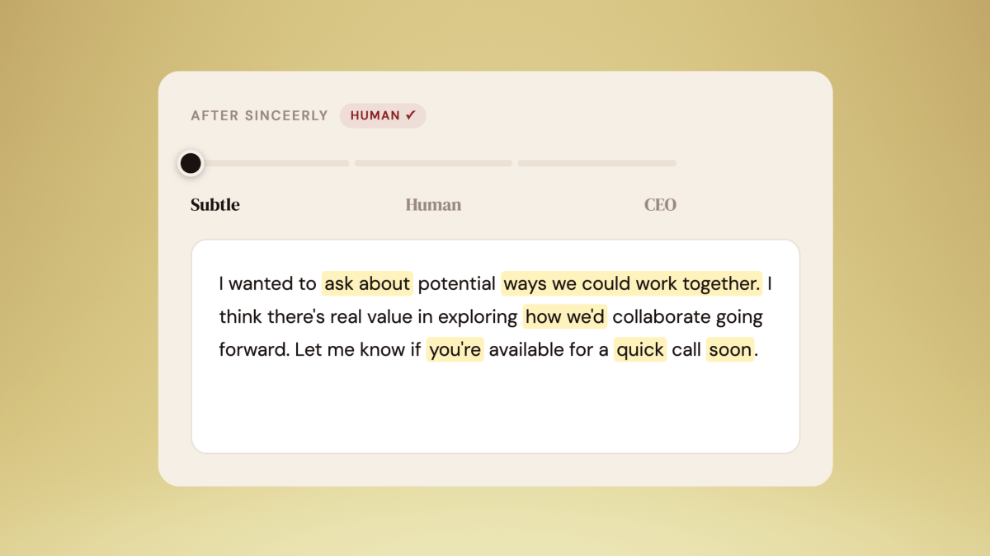
Task: Click the AFTER SINCEERLY heading
Action: coord(259,116)
